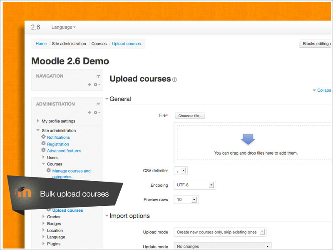
Task: Click the help icon beside Upload courses heading
Action: point(174,80)
